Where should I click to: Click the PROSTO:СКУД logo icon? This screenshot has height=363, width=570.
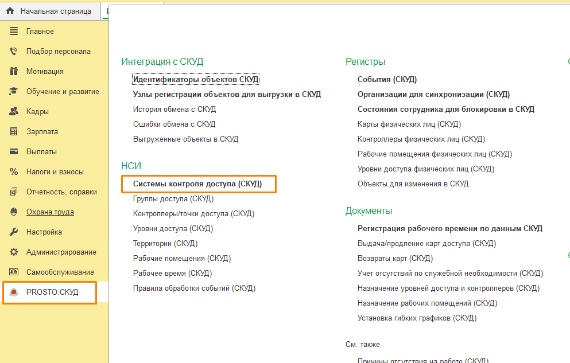14,292
